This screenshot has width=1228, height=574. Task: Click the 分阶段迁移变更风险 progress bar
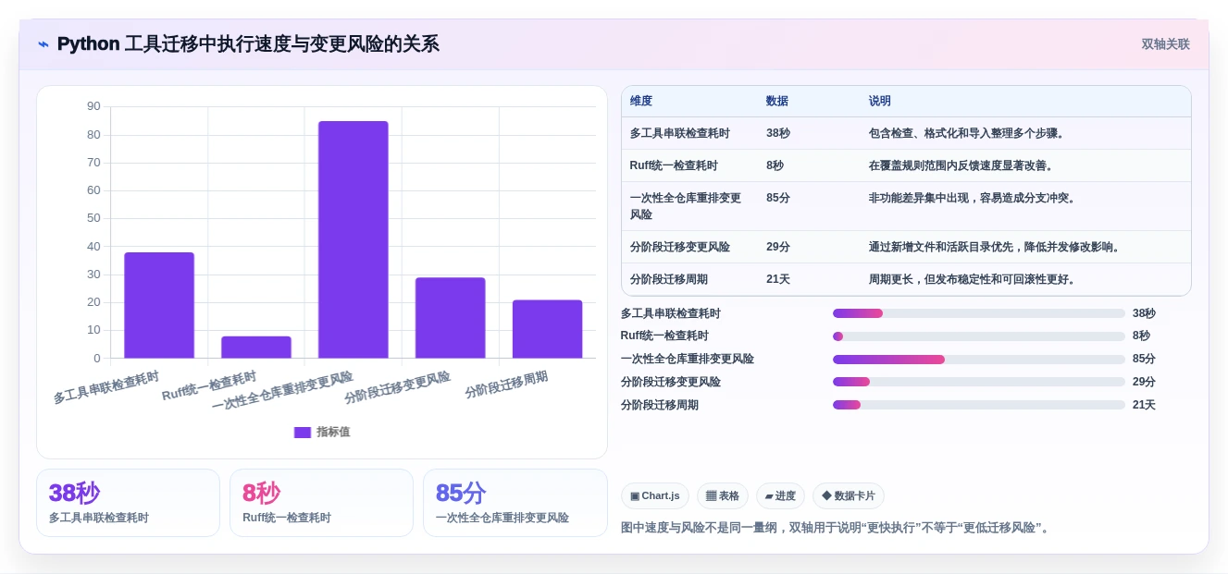[x=979, y=382]
